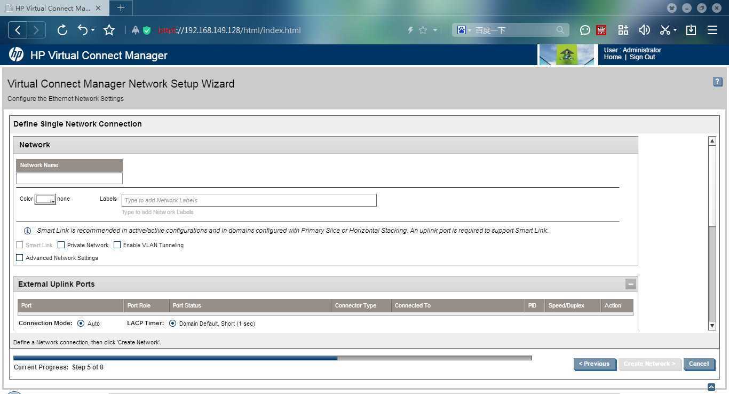Click the Cancel button
The width and height of the screenshot is (729, 394).
[699, 364]
